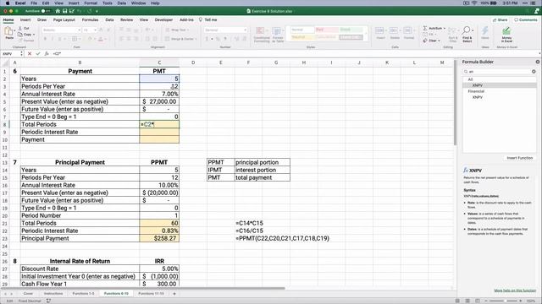This screenshot has height=304, width=542.
Task: Click the Insert cells icon
Action: pyautogui.click(x=380, y=30)
